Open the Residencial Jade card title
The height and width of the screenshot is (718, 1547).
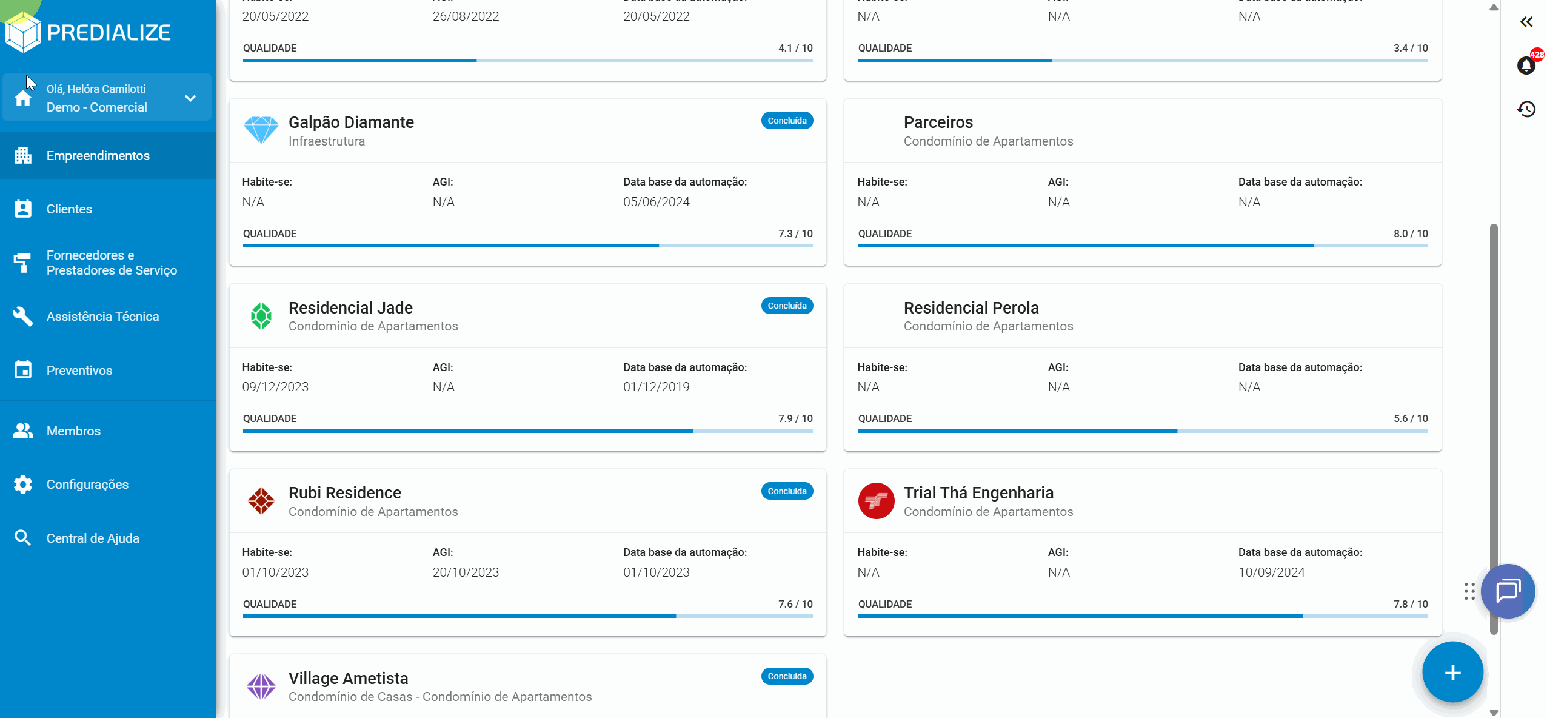[x=350, y=308]
